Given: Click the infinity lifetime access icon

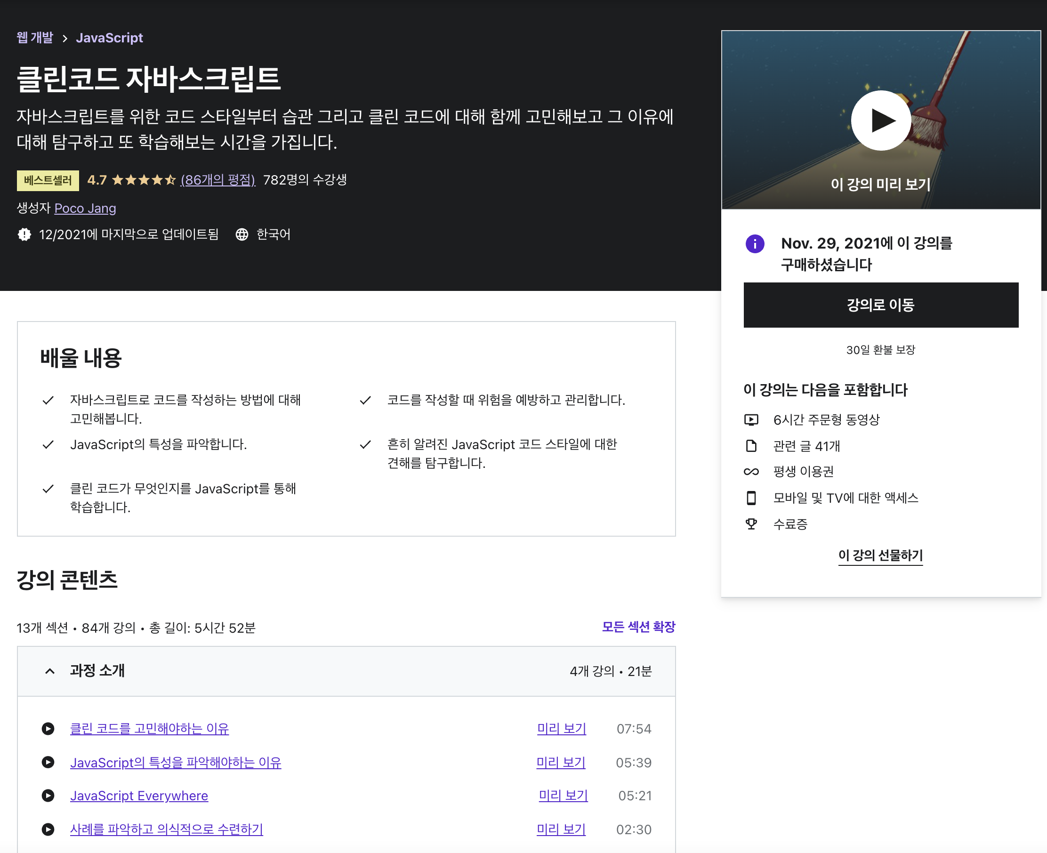Looking at the screenshot, I should [751, 472].
